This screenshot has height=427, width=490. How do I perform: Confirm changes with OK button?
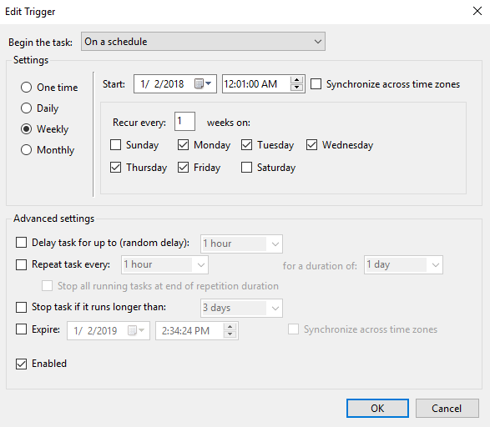pos(377,409)
